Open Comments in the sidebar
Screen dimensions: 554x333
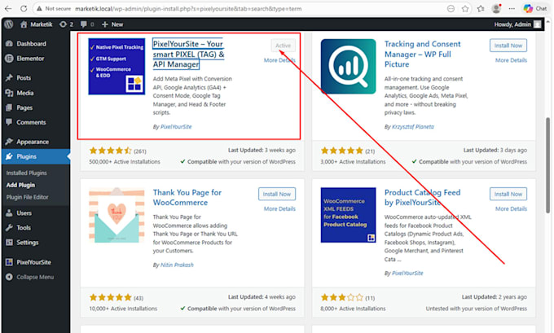(x=35, y=122)
